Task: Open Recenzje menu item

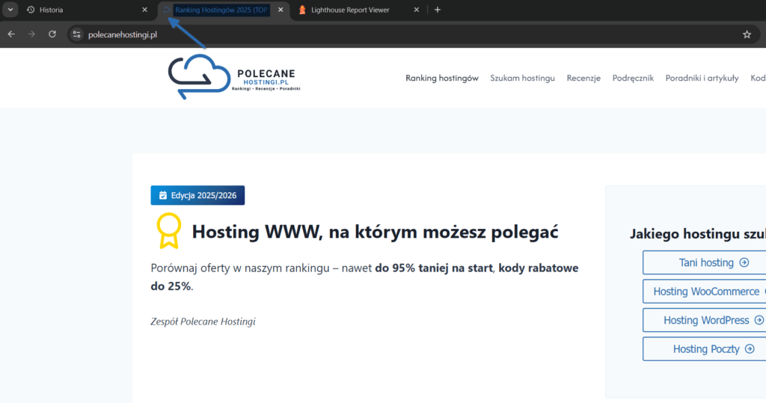Action: point(583,79)
